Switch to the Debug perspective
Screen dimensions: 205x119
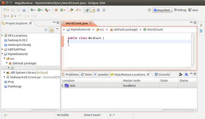click(180, 10)
